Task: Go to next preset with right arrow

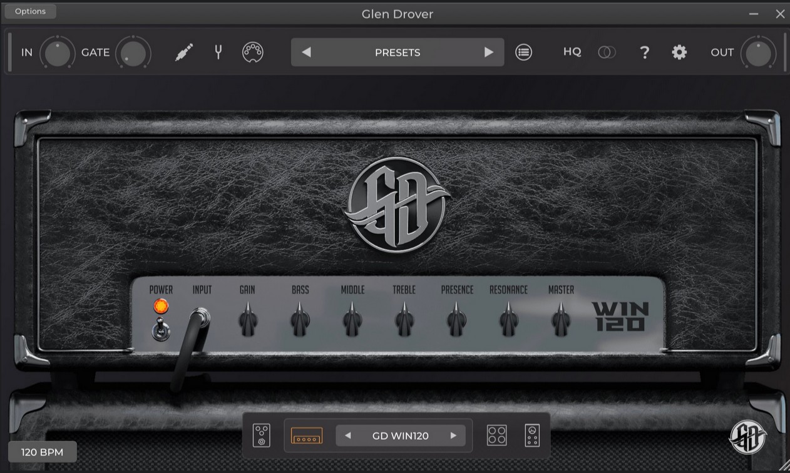Action: (x=489, y=53)
